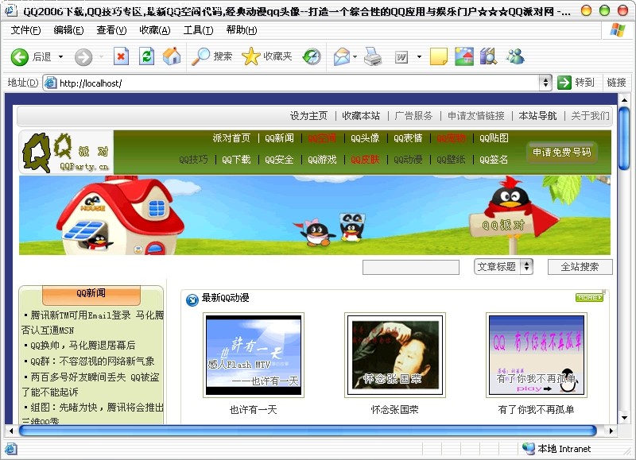The width and height of the screenshot is (636, 460).
Task: Go to the browser Home page
Action: point(171,56)
